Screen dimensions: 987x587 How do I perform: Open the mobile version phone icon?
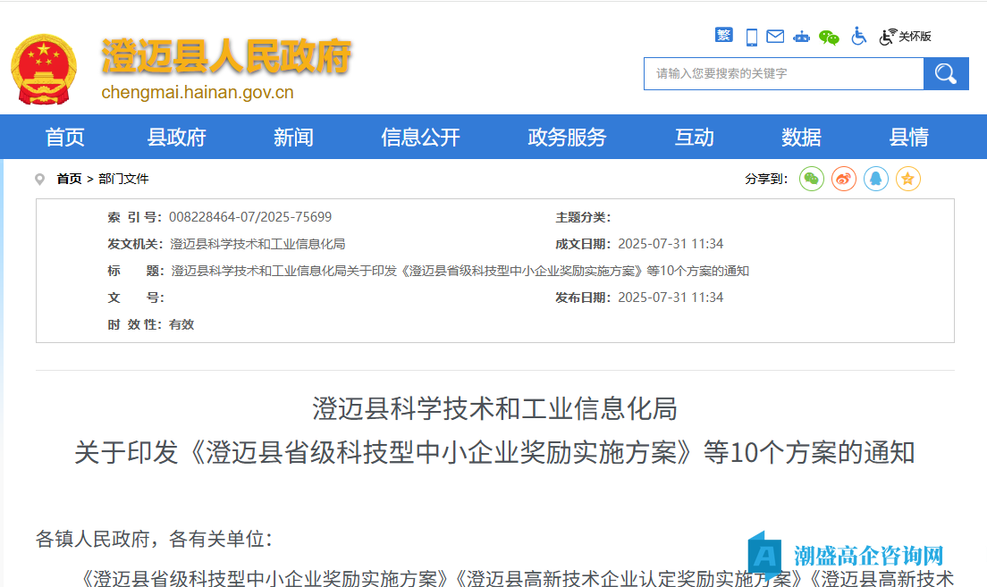pos(751,36)
